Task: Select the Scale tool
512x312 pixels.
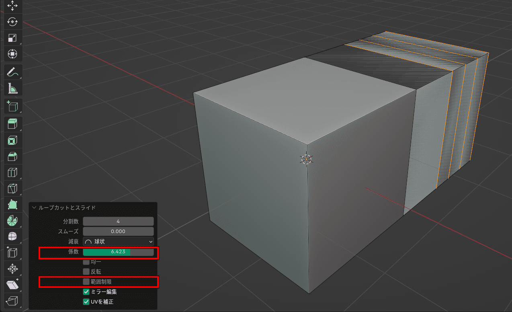Action: (x=12, y=38)
